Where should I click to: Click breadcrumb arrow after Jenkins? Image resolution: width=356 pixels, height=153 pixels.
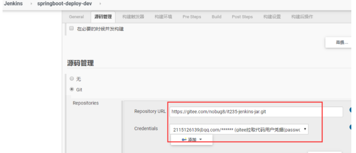(31, 4)
